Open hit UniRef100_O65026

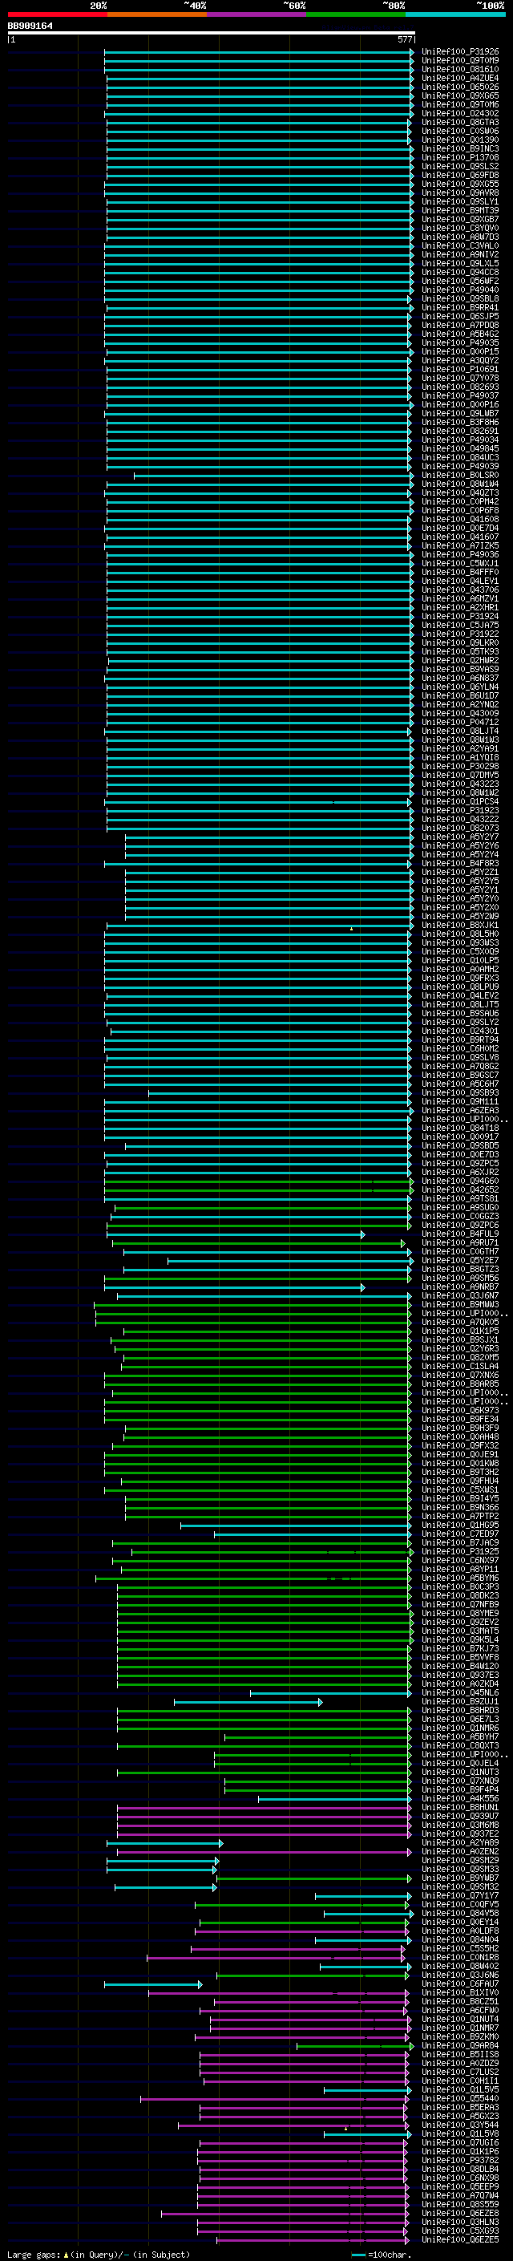[x=460, y=87]
